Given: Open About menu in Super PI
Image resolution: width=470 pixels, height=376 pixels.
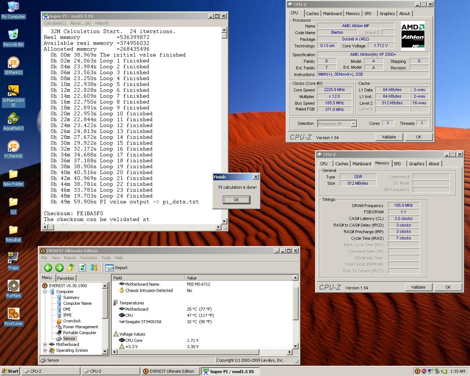Looking at the screenshot, I should click(80, 23).
